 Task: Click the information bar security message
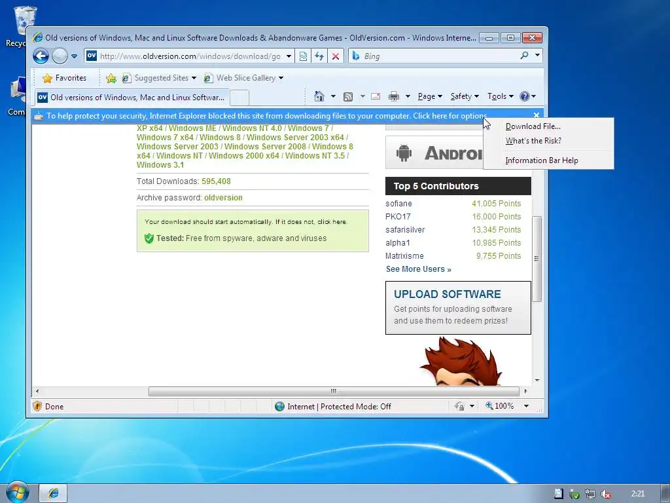coord(267,116)
